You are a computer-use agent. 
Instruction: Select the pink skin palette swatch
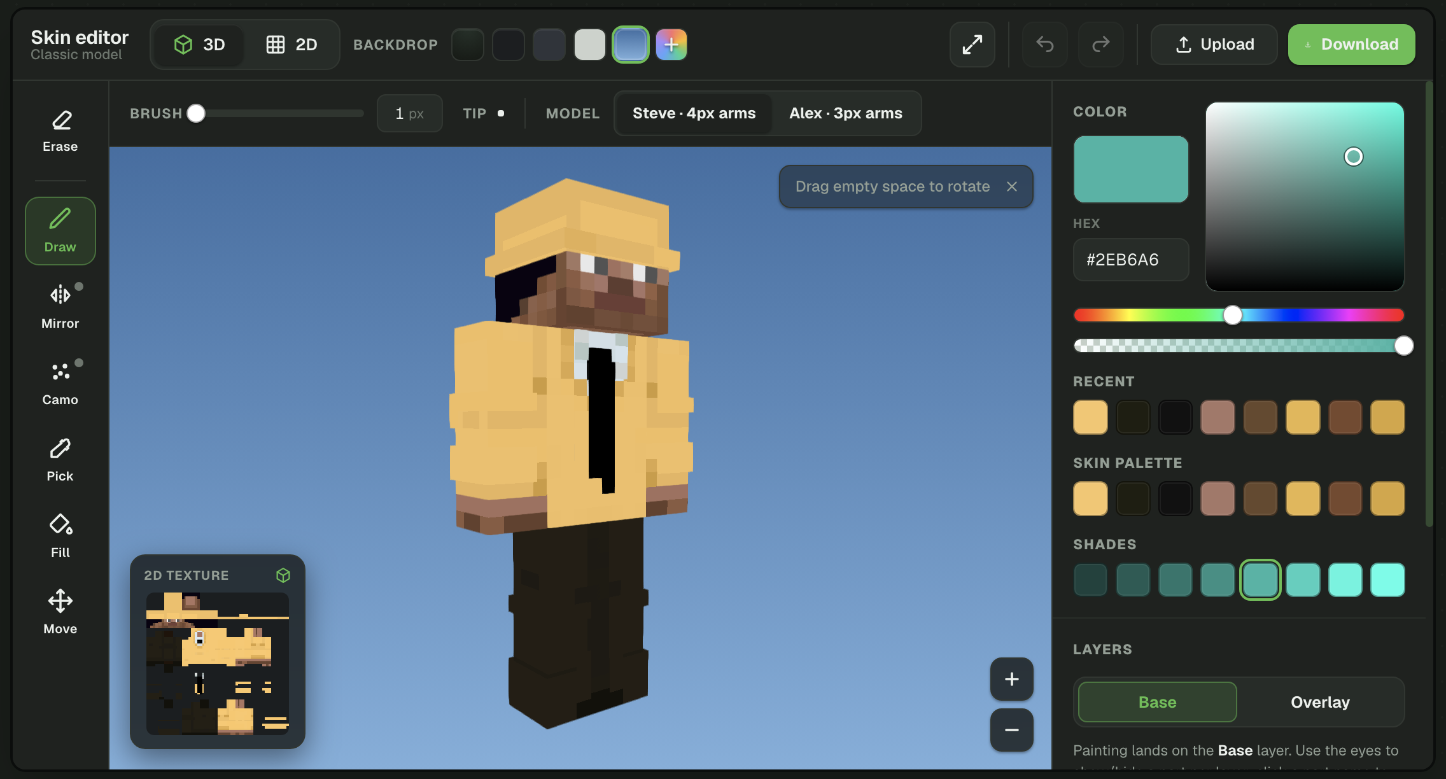1218,499
